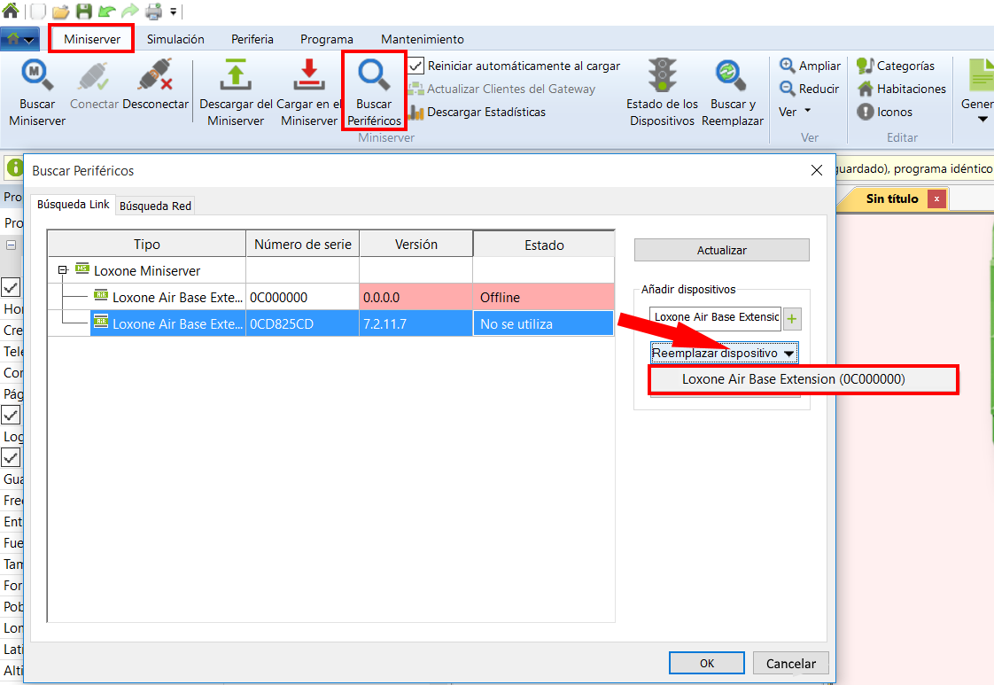Viewport: 994px width, 685px height.
Task: Click the green plus add device button
Action: point(792,317)
